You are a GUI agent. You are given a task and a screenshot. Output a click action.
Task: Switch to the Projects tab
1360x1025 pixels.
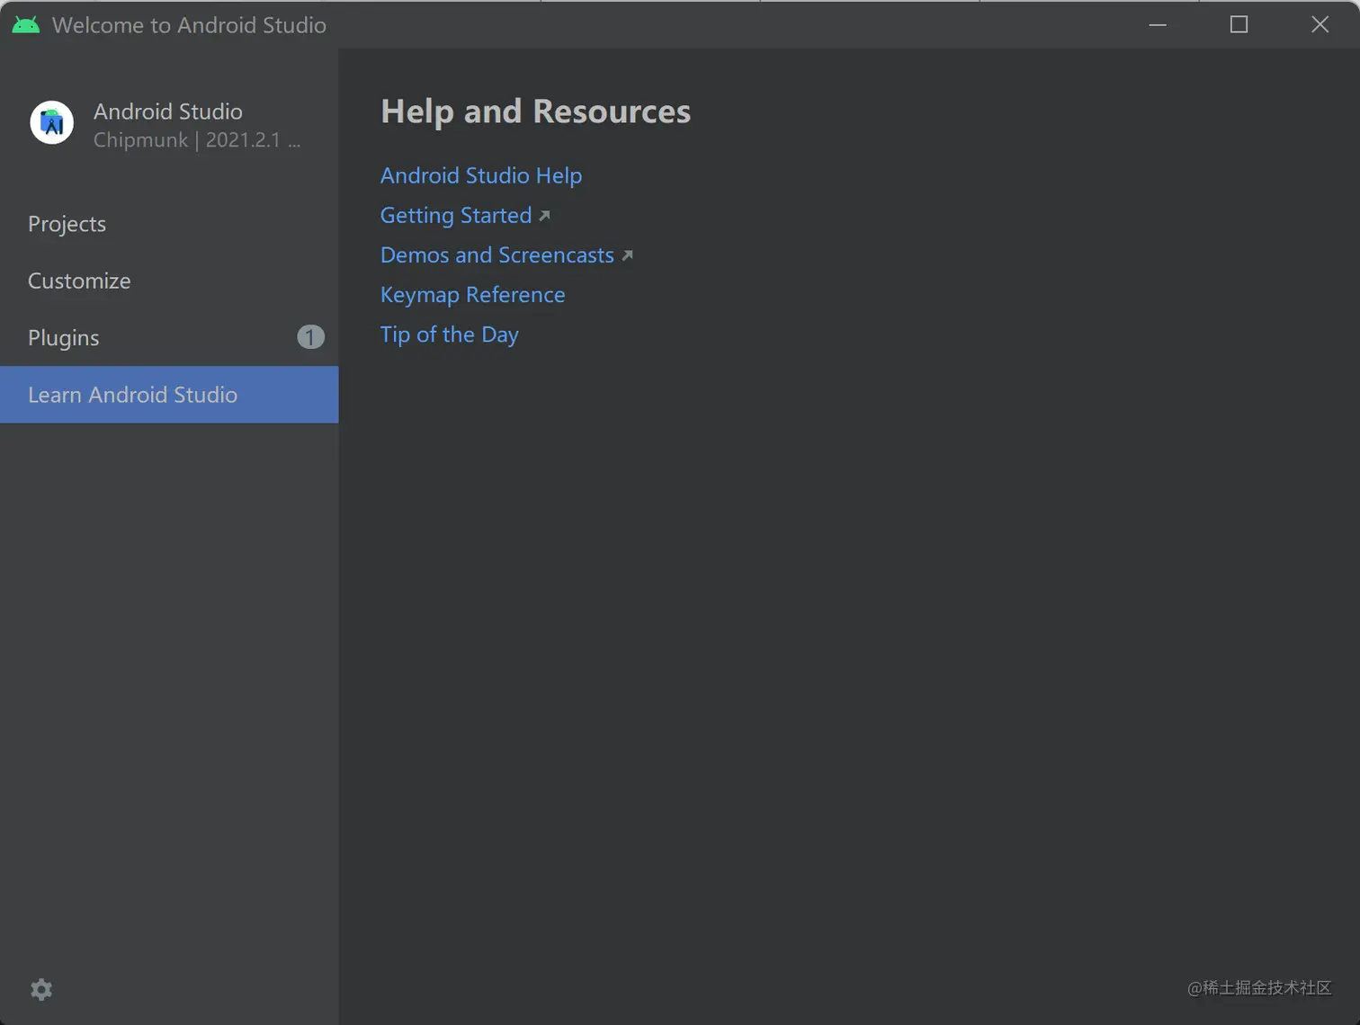pos(67,224)
